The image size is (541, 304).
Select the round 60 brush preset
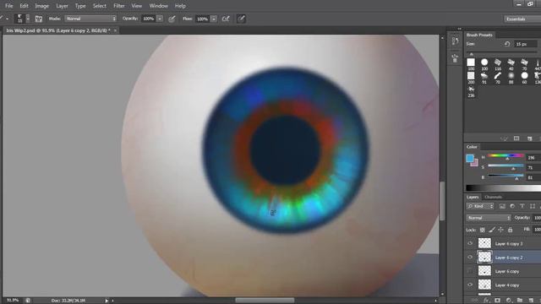tap(524, 77)
